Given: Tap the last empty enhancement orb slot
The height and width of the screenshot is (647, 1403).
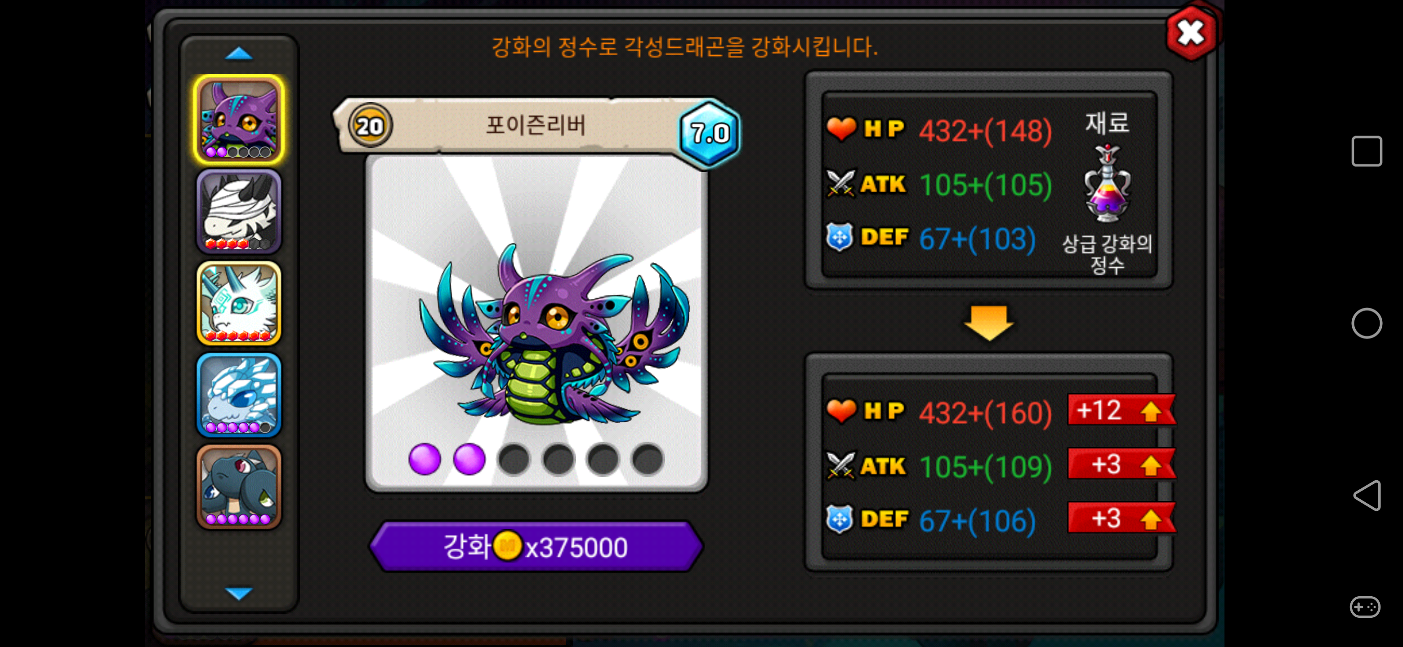Looking at the screenshot, I should click(648, 459).
